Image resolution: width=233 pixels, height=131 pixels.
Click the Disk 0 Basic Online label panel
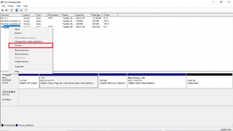(9, 81)
